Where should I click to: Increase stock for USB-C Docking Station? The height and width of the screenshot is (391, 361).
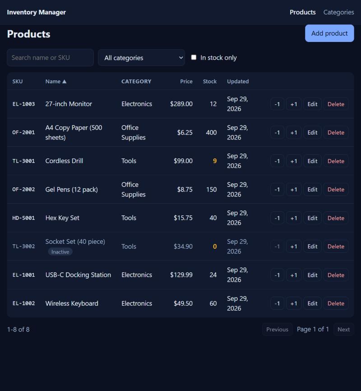(x=294, y=275)
